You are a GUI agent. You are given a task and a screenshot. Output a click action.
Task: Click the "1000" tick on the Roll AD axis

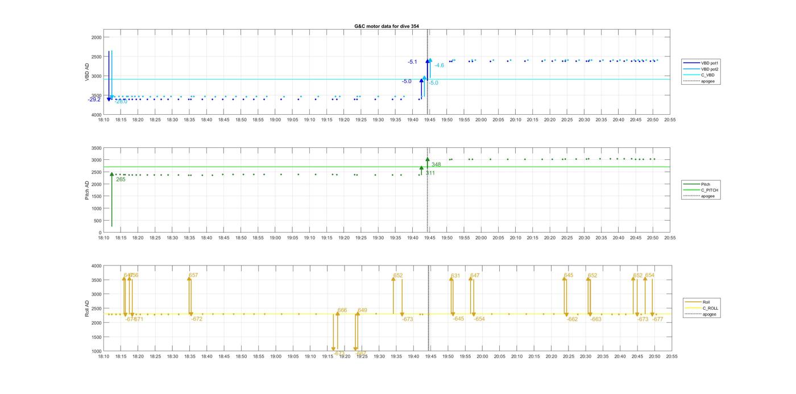(x=96, y=351)
